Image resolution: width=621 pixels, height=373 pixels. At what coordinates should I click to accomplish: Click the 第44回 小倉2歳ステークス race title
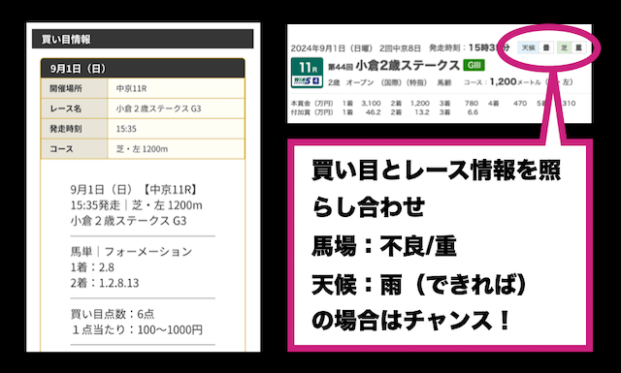tap(394, 66)
